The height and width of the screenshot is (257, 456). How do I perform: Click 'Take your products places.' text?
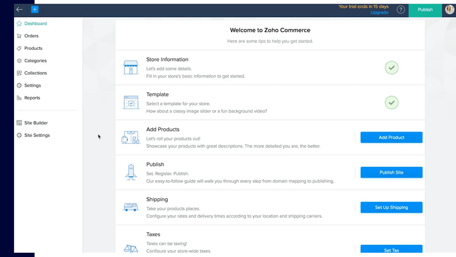point(173,209)
